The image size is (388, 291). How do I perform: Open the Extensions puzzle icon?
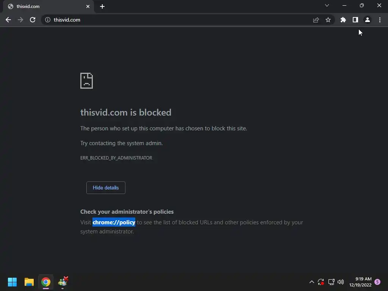pyautogui.click(x=343, y=20)
